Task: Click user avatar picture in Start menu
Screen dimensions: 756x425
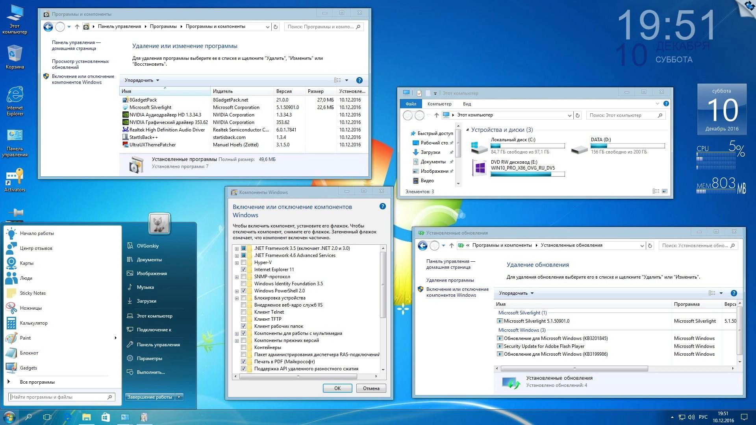Action: pyautogui.click(x=159, y=223)
